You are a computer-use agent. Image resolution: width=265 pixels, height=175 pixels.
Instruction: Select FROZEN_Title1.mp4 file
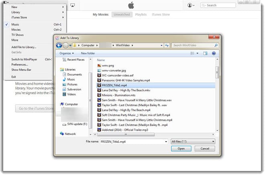[x=156, y=85]
